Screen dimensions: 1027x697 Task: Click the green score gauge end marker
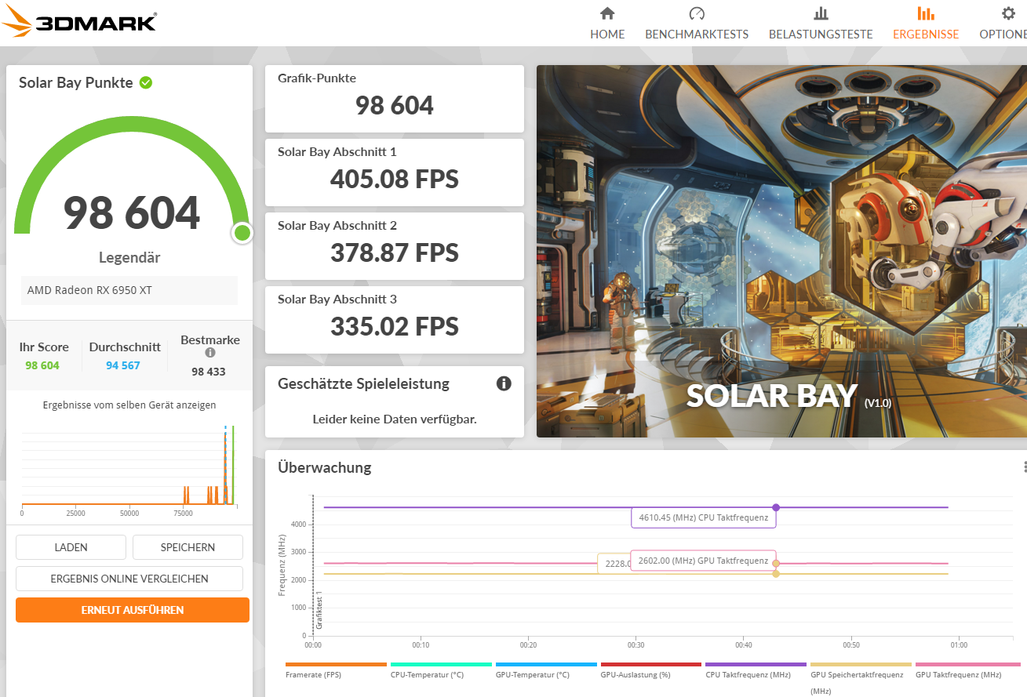coord(242,233)
